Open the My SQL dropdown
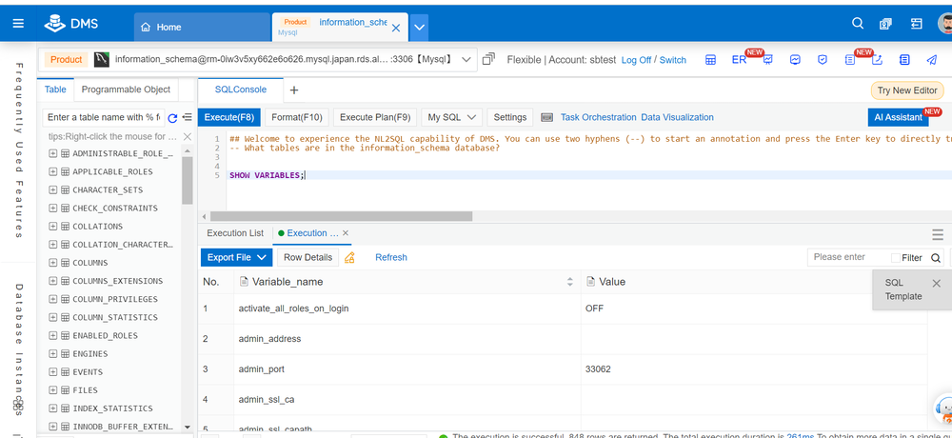This screenshot has height=438, width=952. (x=451, y=117)
